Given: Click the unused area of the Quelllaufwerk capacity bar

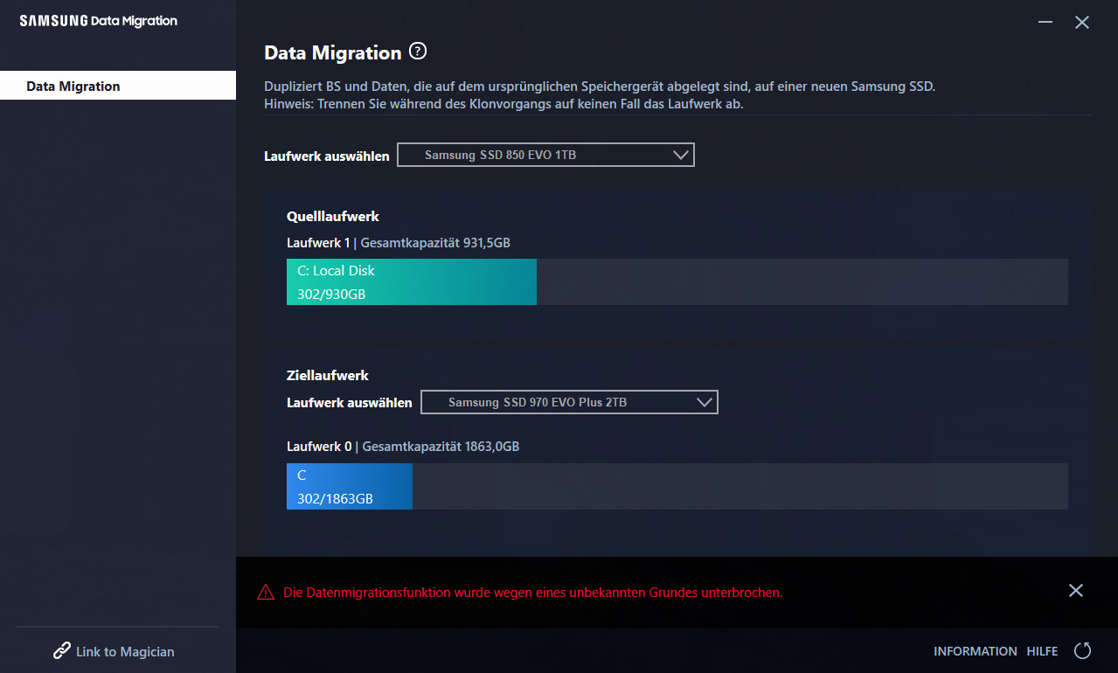Looking at the screenshot, I should pos(802,281).
